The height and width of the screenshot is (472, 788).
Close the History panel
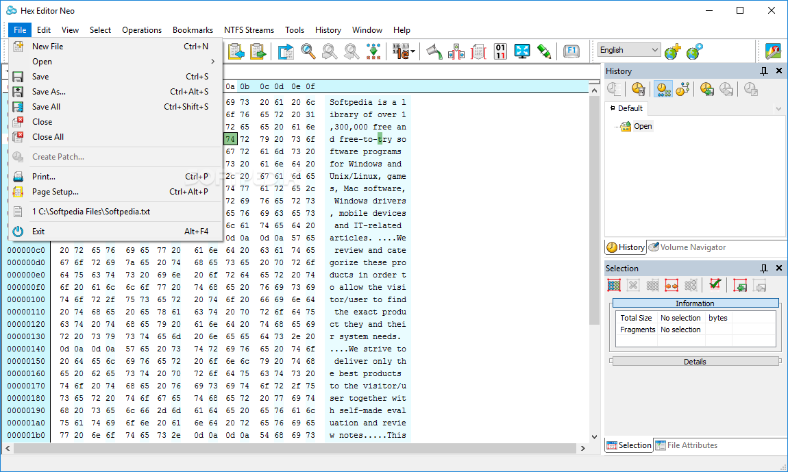coord(779,71)
